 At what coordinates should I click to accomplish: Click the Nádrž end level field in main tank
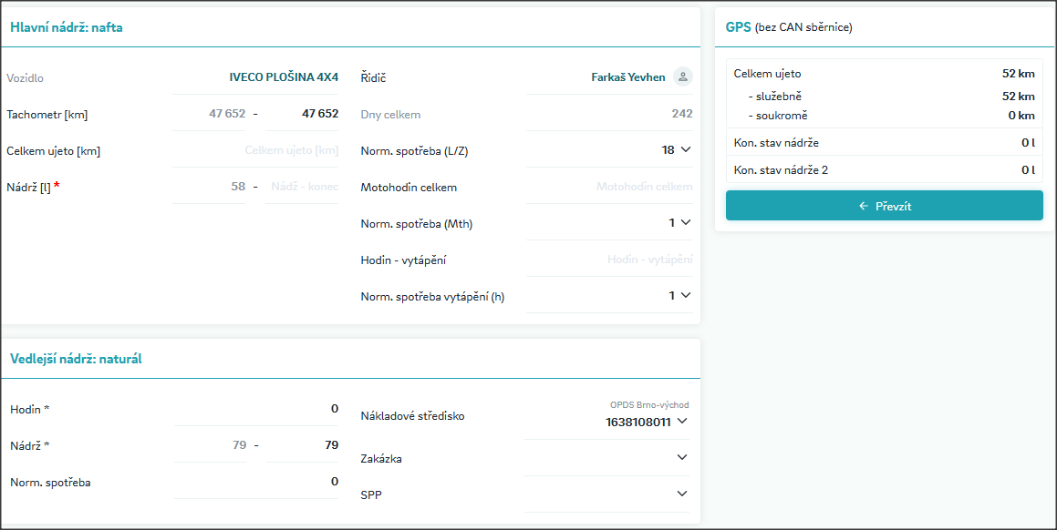[303, 187]
